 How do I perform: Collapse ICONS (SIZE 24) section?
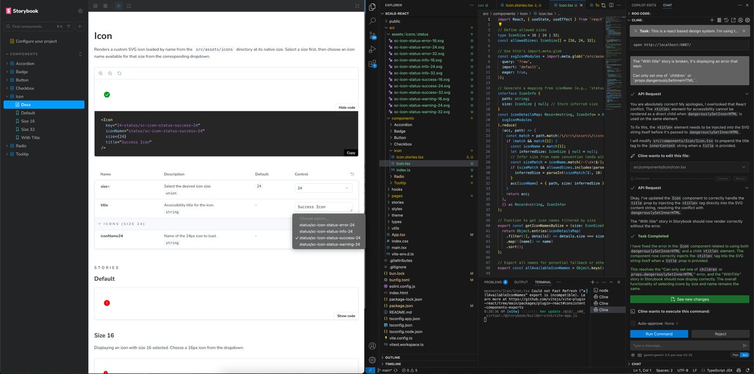click(121, 223)
